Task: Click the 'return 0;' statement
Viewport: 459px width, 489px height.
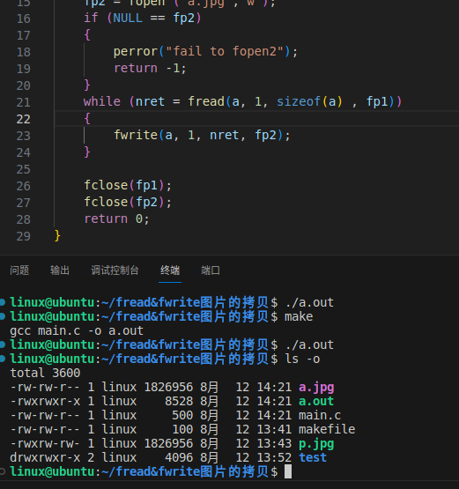Action: pos(117,219)
